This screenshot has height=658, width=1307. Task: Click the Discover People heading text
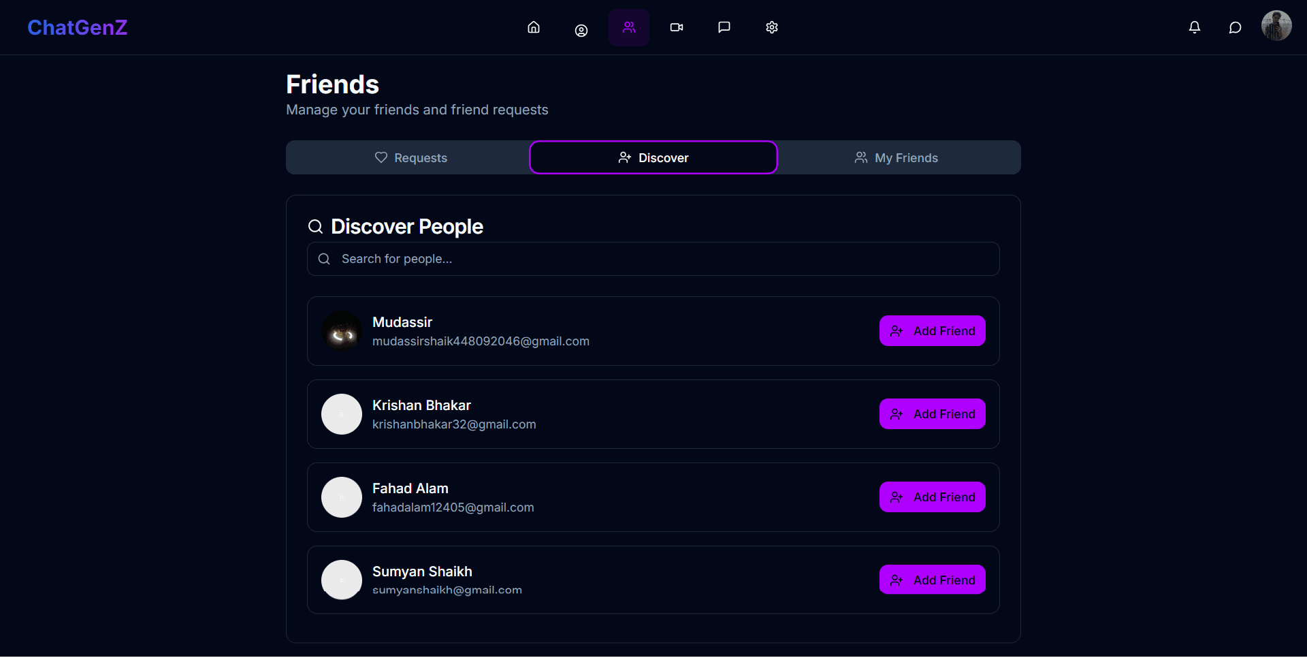tap(407, 226)
